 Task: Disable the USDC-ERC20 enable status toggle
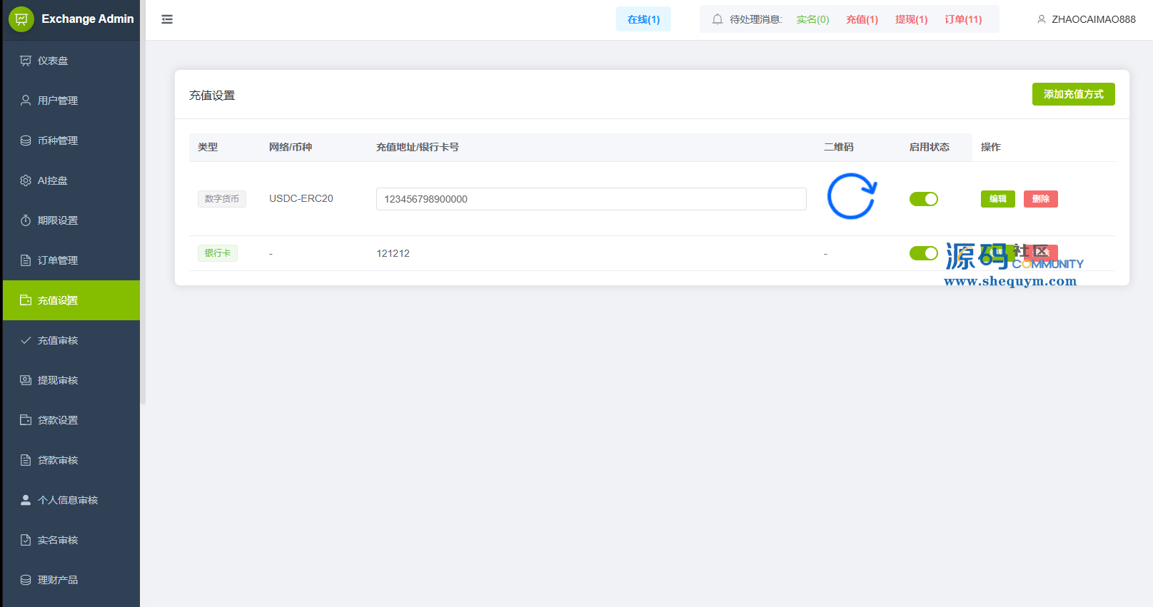coord(923,199)
